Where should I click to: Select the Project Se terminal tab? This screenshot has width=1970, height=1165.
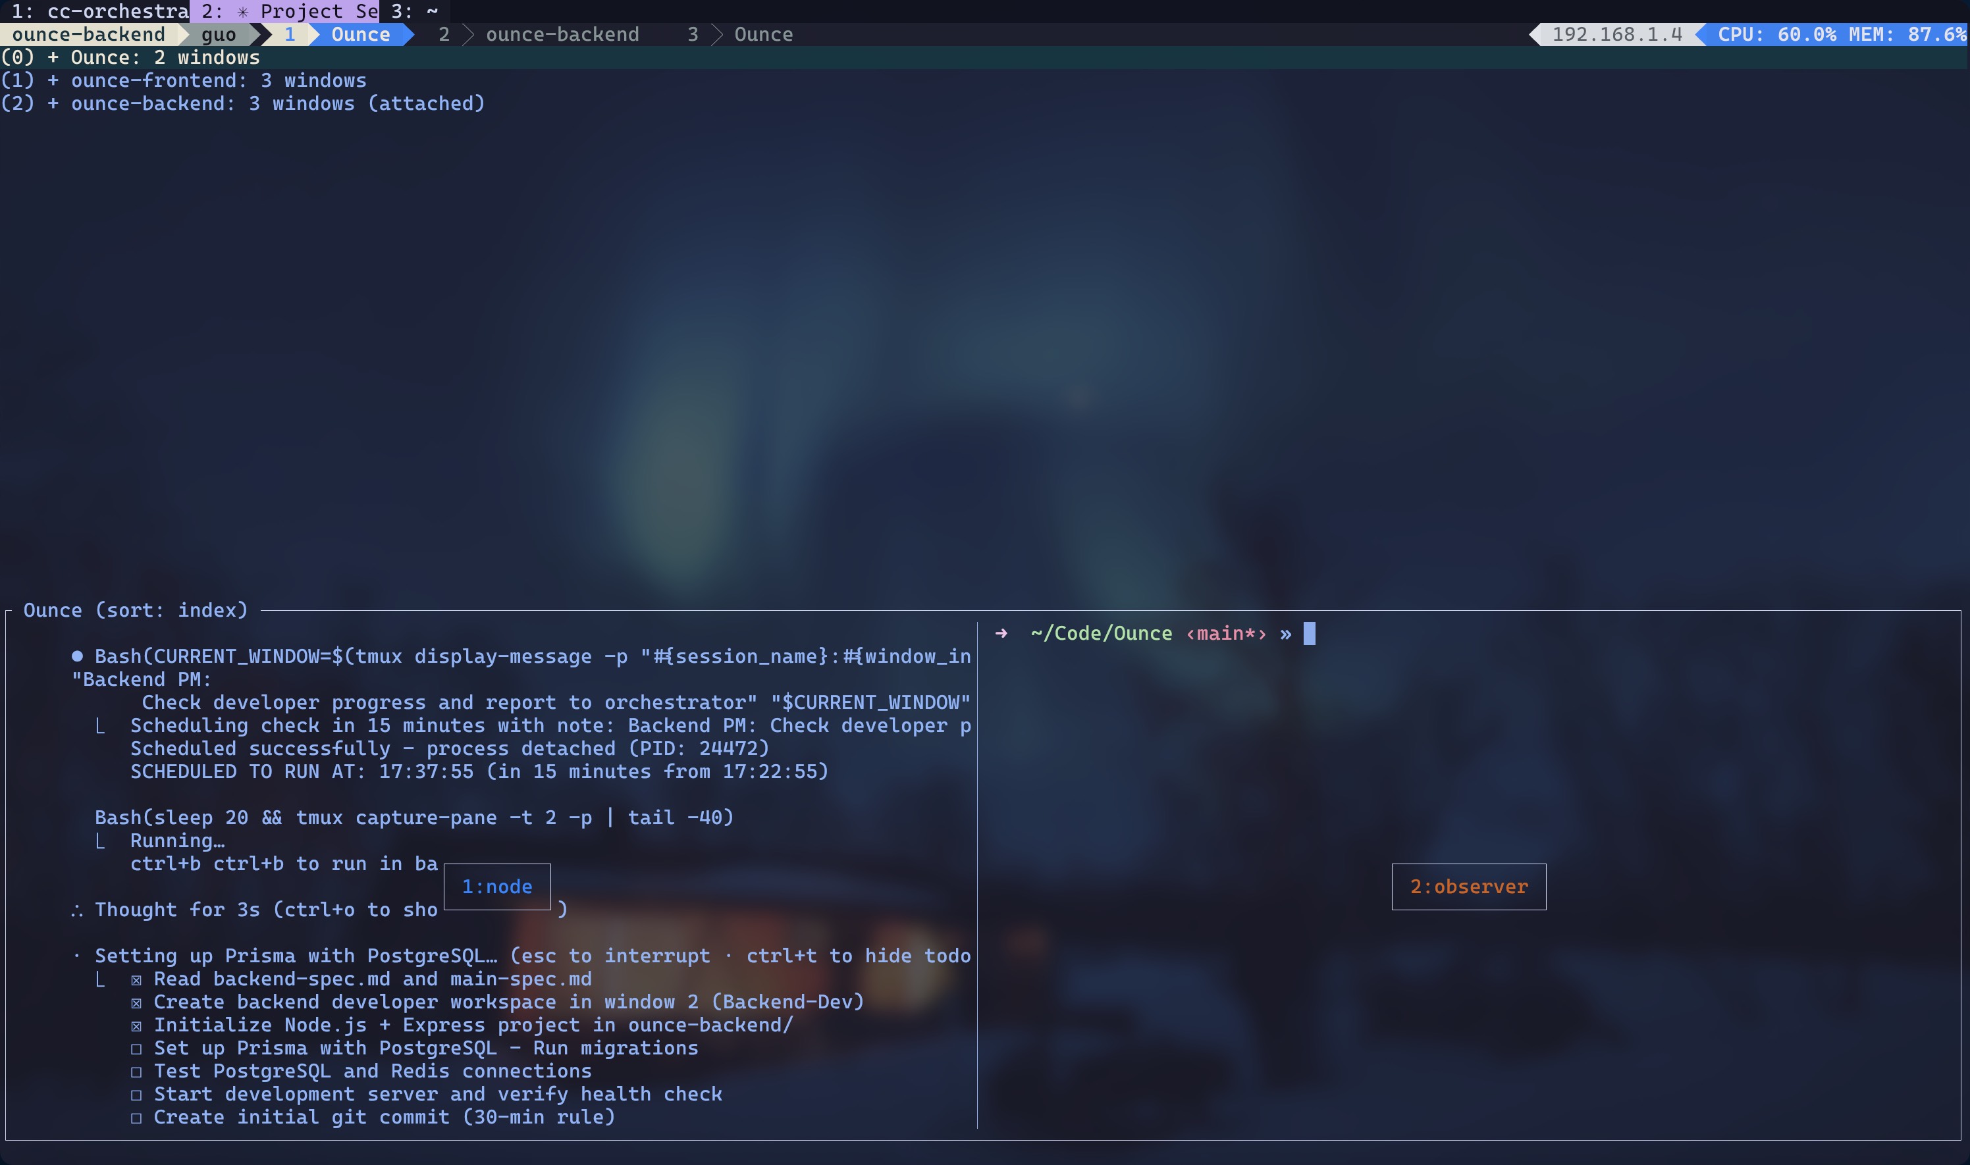coord(286,11)
